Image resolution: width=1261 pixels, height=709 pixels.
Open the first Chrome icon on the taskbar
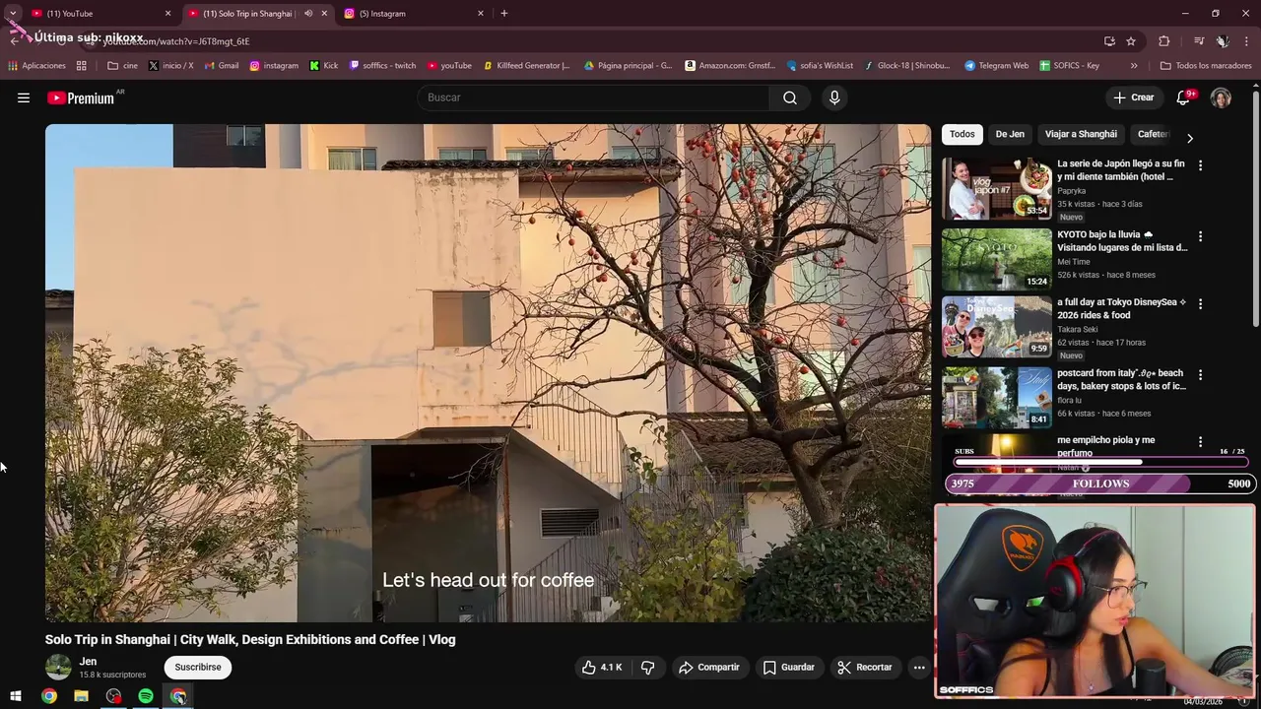pyautogui.click(x=48, y=696)
